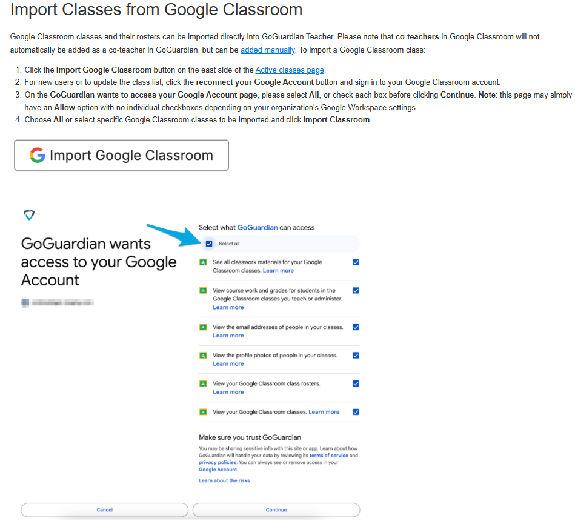Viewport: 575px width, 521px height.
Task: Click the Google G logo on import button
Action: pos(37,155)
